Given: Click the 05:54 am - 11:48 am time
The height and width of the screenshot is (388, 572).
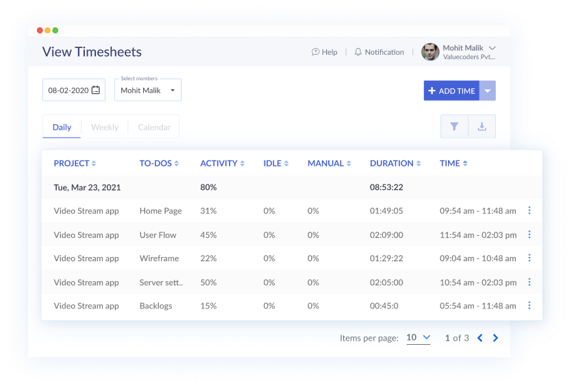Looking at the screenshot, I should (x=478, y=306).
